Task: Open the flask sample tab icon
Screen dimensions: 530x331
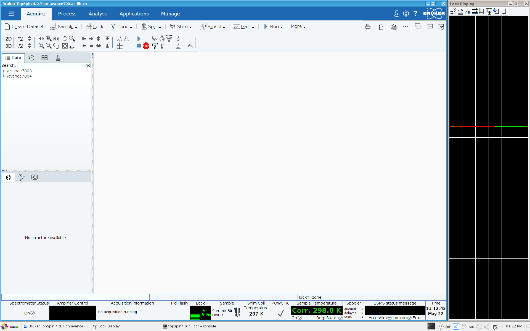Action: [x=58, y=58]
